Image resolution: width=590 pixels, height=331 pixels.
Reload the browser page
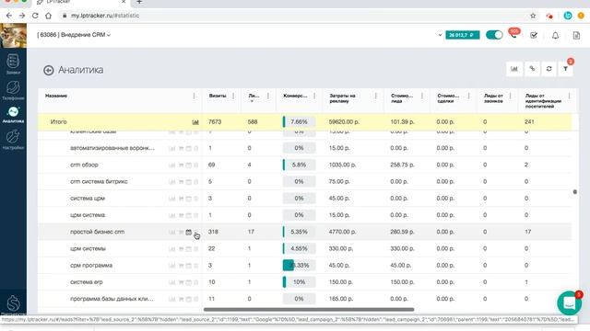[35, 16]
